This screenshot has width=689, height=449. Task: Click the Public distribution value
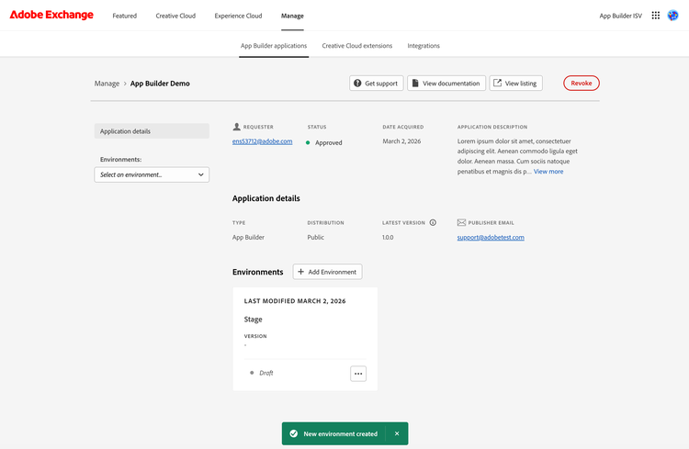coord(315,237)
